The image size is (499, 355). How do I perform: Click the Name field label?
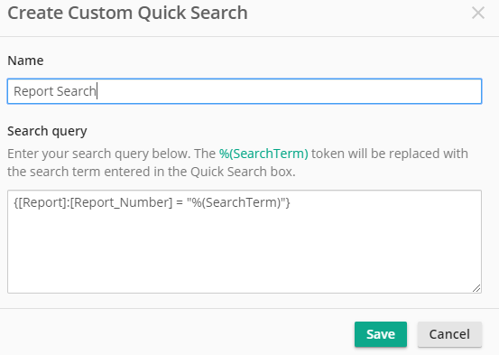click(25, 61)
